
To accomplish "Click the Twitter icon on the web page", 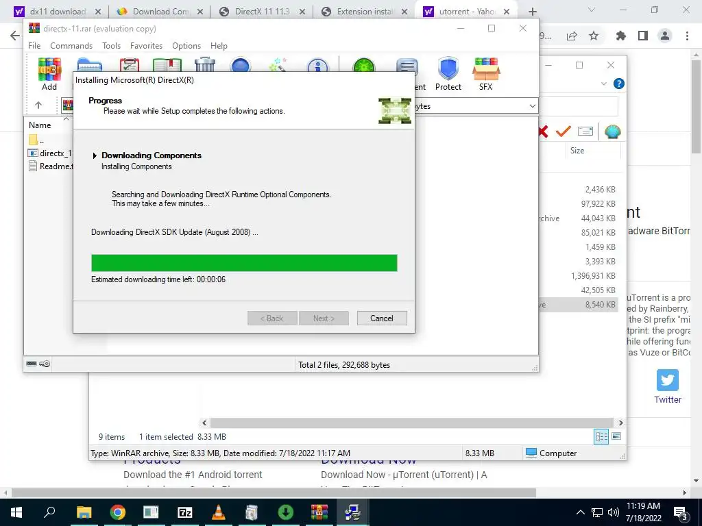I will click(x=668, y=379).
